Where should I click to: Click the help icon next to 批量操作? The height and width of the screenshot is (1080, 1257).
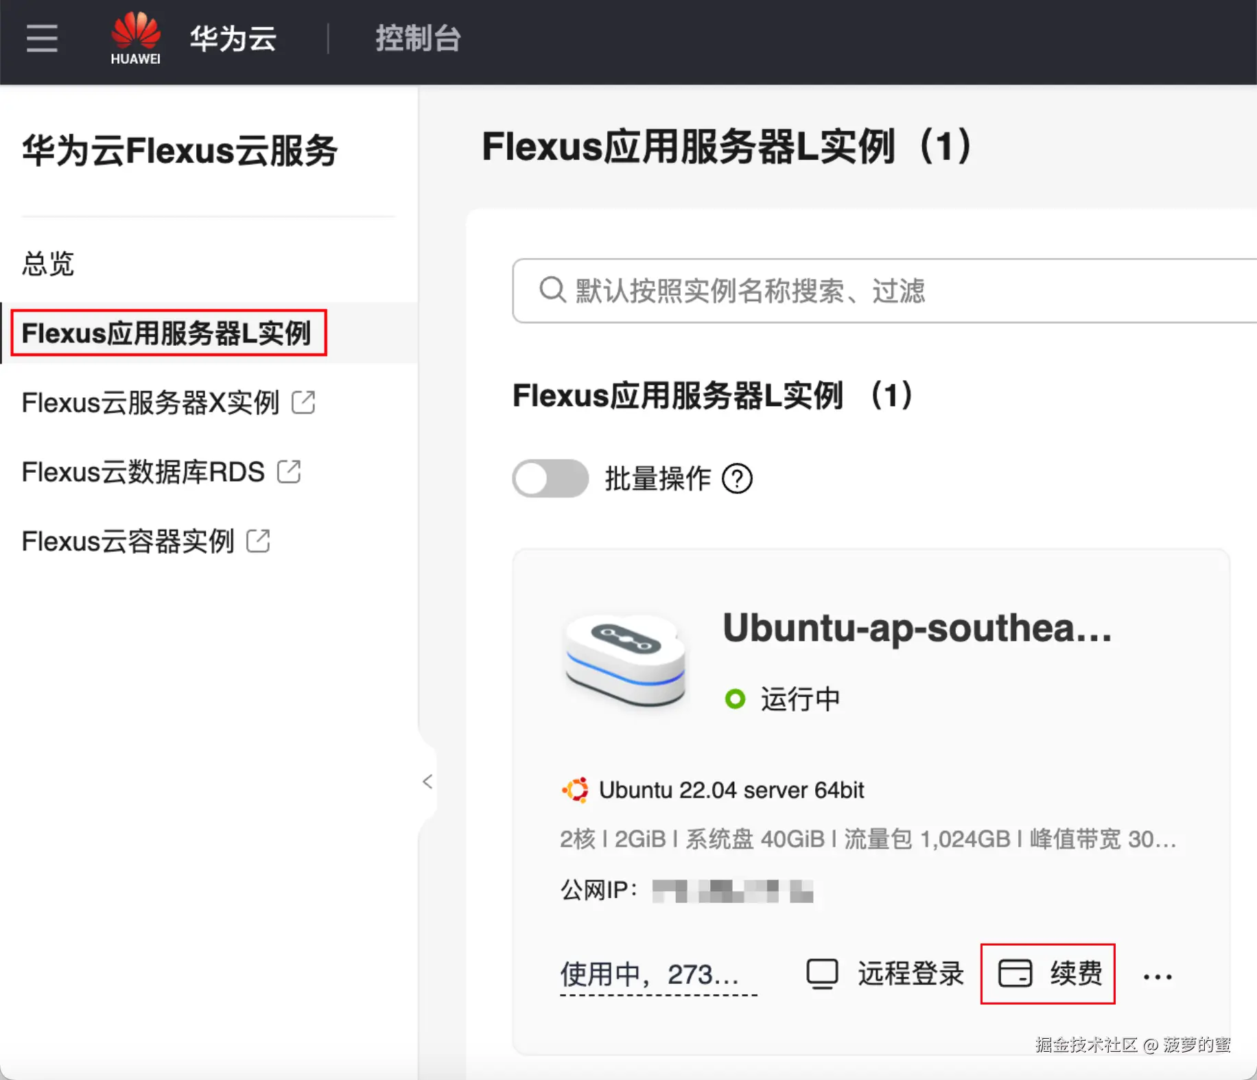(x=738, y=479)
